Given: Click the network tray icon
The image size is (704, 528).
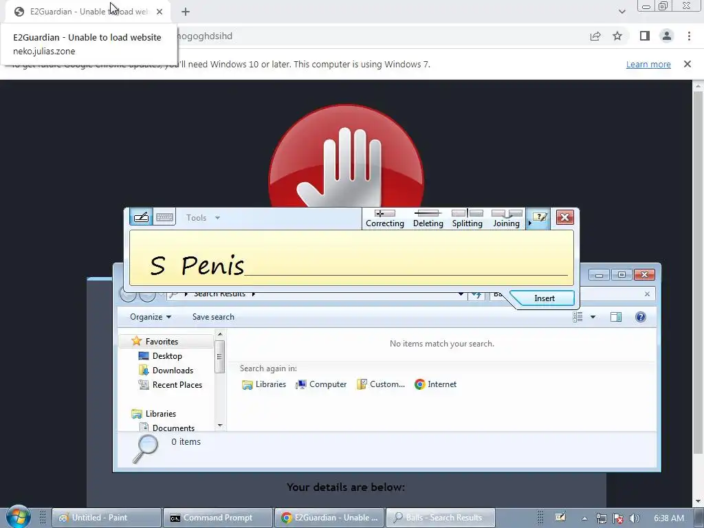Looking at the screenshot, I should (x=601, y=518).
